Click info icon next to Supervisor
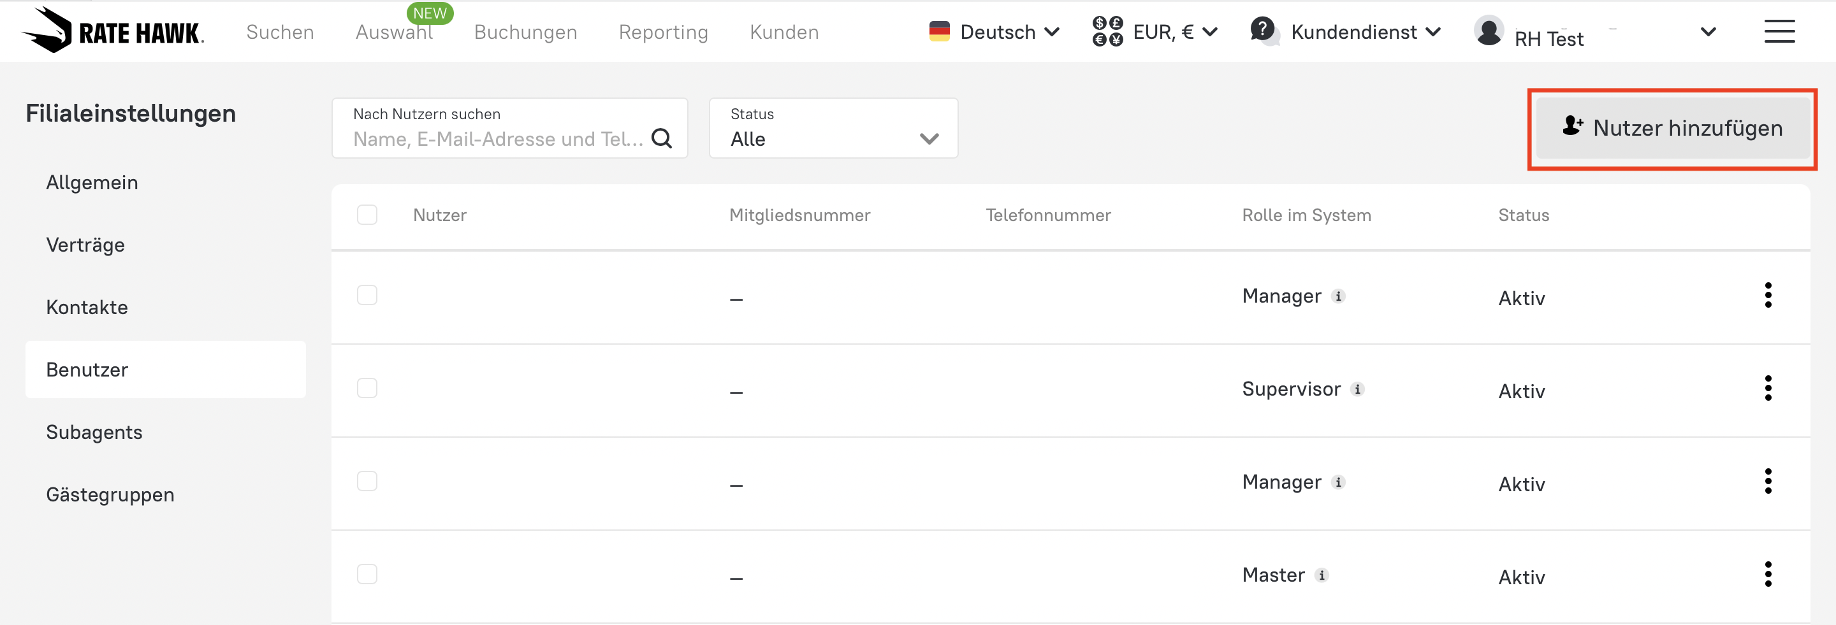The width and height of the screenshot is (1836, 625). [x=1357, y=389]
